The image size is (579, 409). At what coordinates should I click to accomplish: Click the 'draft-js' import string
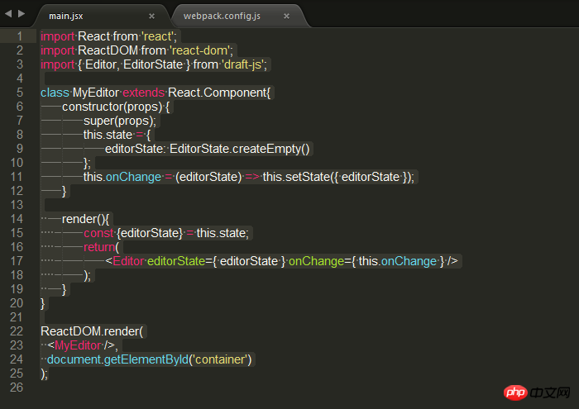pyautogui.click(x=244, y=64)
